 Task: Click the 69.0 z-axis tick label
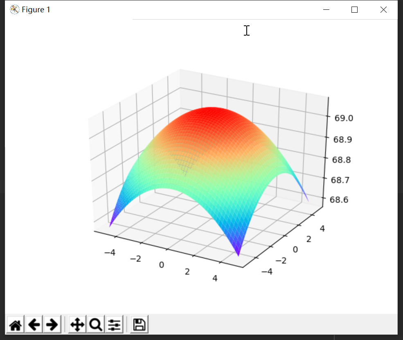344,118
